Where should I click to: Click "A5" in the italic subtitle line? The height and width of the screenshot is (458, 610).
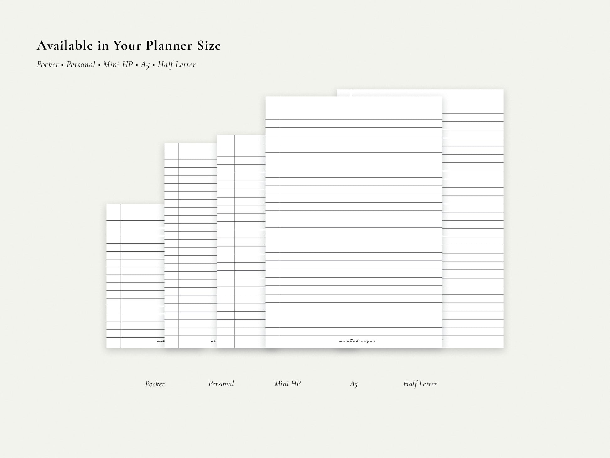click(145, 65)
